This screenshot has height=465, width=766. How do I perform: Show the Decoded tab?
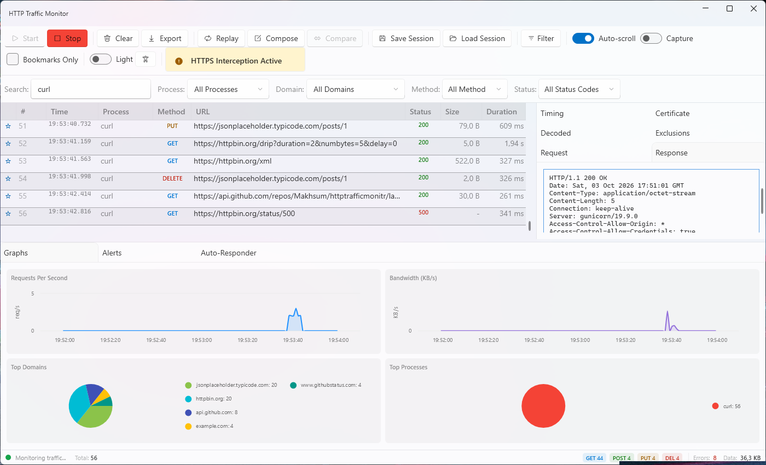594,133
